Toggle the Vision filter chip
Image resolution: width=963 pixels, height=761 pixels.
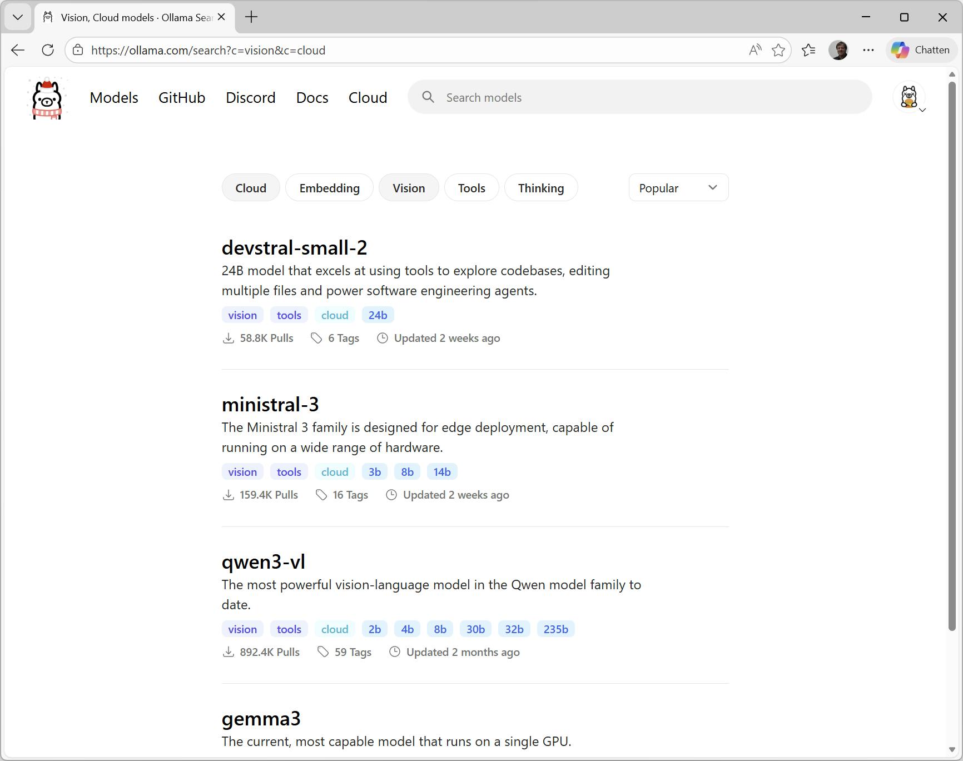pyautogui.click(x=409, y=188)
